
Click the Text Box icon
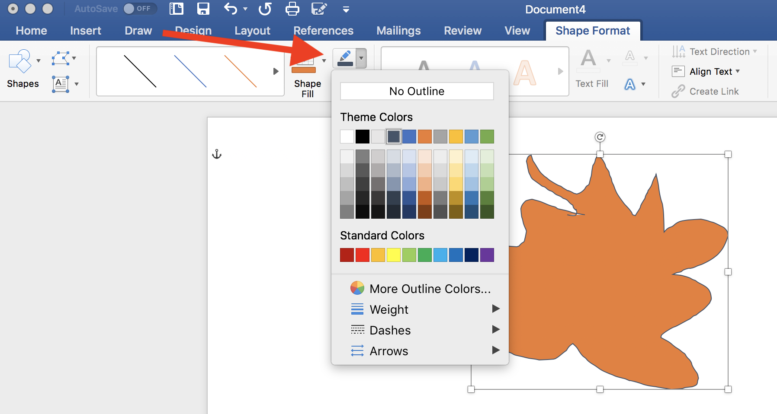(x=61, y=84)
